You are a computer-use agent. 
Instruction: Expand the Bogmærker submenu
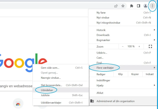[123, 40]
